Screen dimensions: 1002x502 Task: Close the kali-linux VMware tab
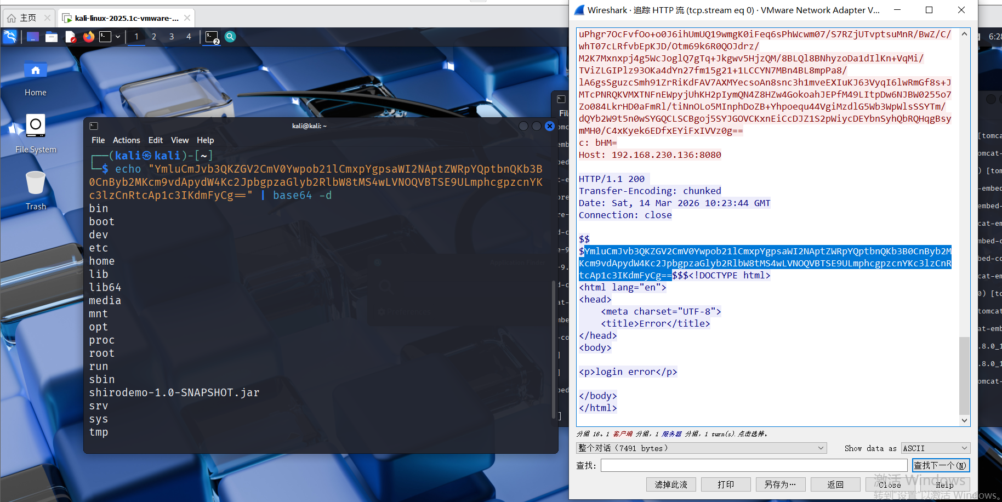pyautogui.click(x=187, y=18)
